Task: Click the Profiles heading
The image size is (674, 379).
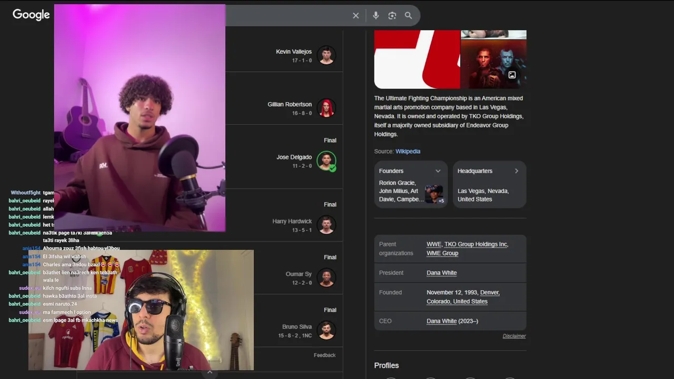Action: (x=386, y=365)
